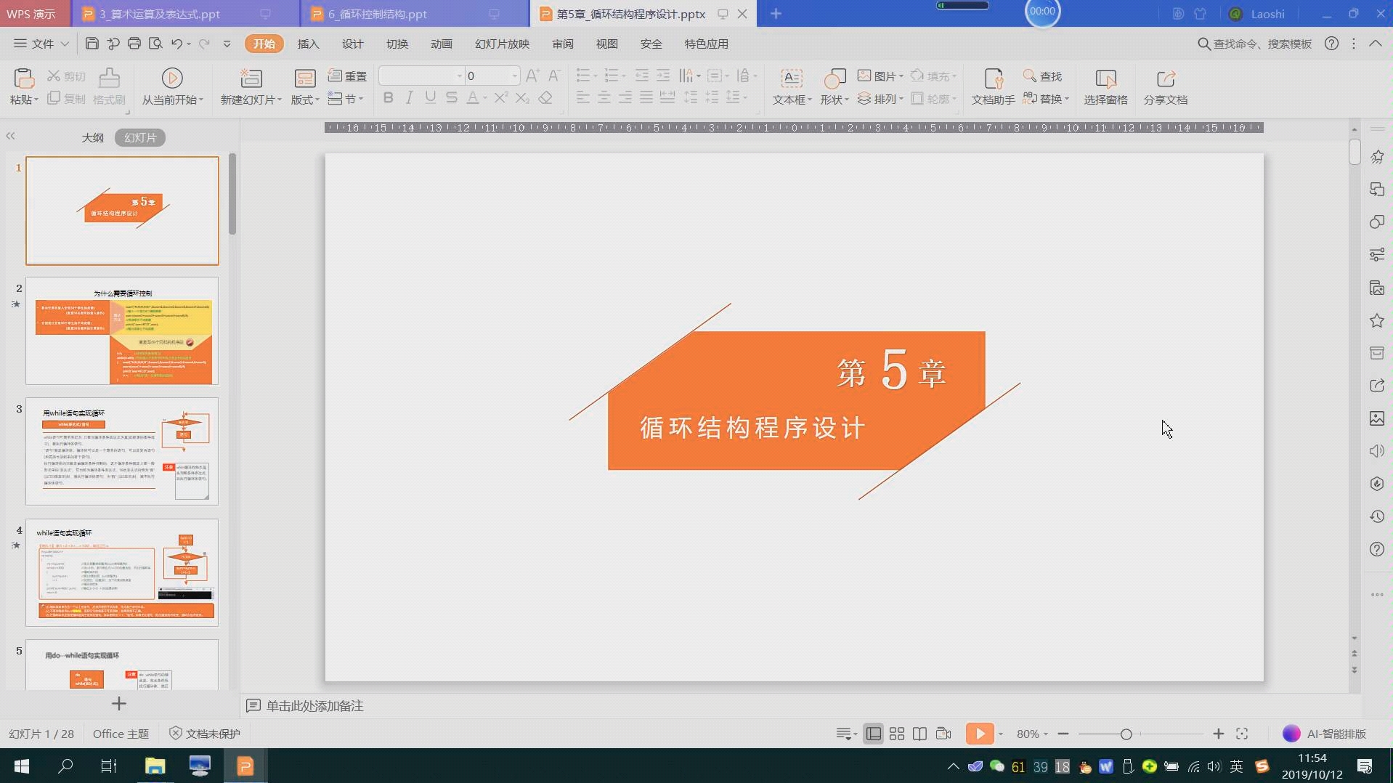Start slideshow with 从当前开始
1393x783 pixels.
pyautogui.click(x=171, y=86)
